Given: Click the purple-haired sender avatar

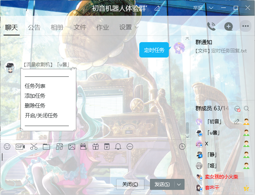Looking at the screenshot, I should tap(179, 48).
